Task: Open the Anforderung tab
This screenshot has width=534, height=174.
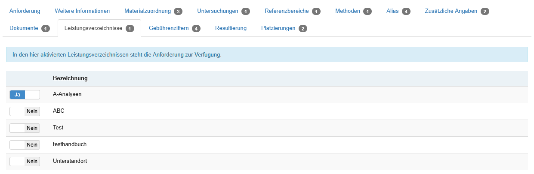Action: click(x=25, y=11)
